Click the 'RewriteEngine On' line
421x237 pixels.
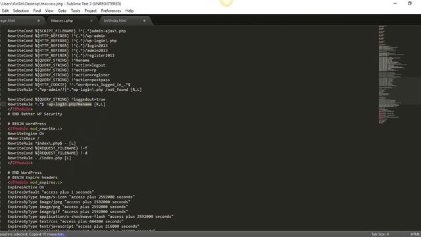(x=26, y=134)
